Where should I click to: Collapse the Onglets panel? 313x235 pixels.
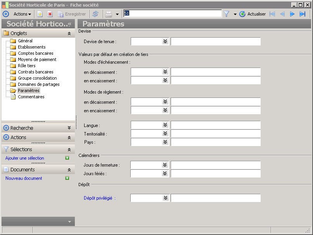(x=69, y=33)
